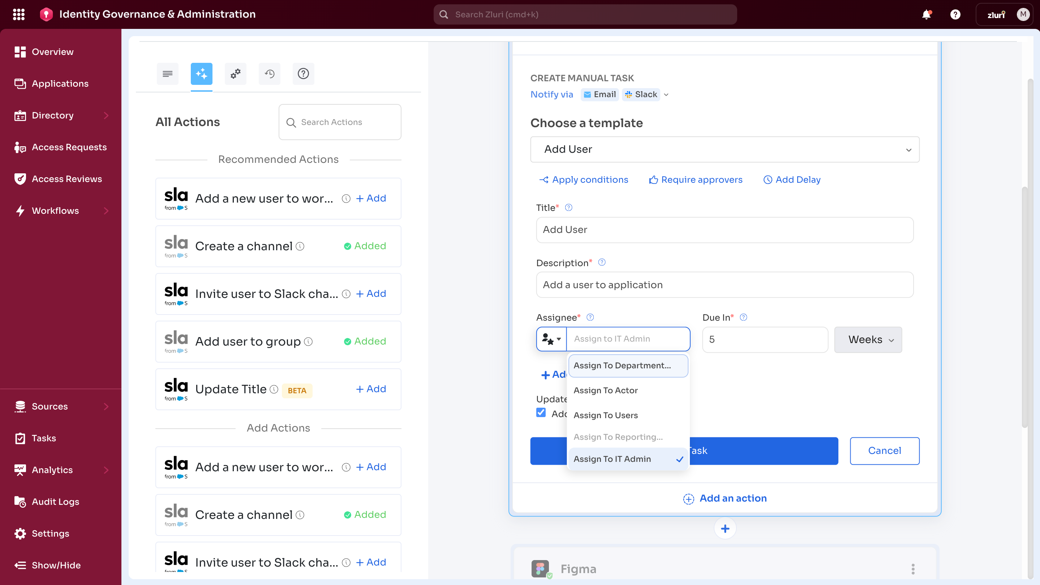Pick Assign To Department option
Viewport: 1040px width, 585px height.
(x=622, y=365)
